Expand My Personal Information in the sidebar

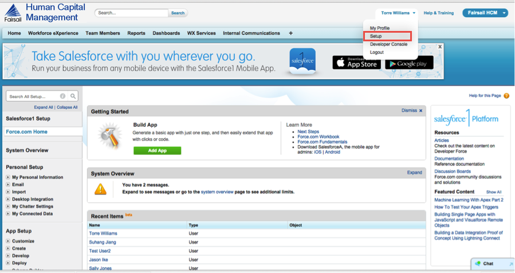point(8,177)
